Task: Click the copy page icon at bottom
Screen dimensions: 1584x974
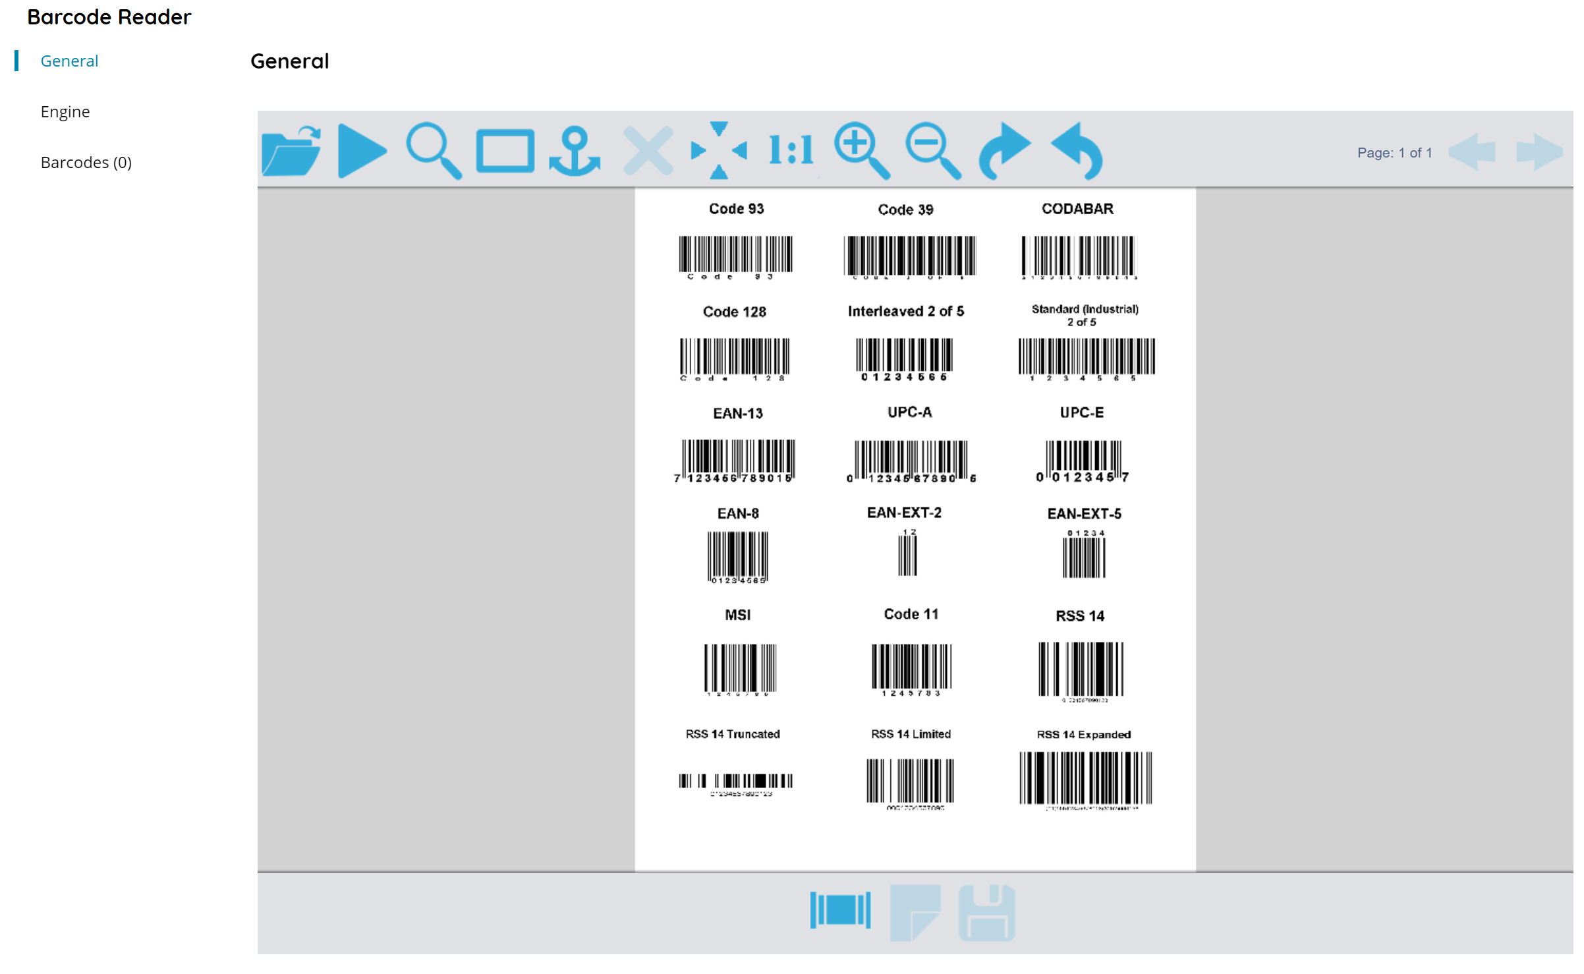Action: [x=915, y=913]
